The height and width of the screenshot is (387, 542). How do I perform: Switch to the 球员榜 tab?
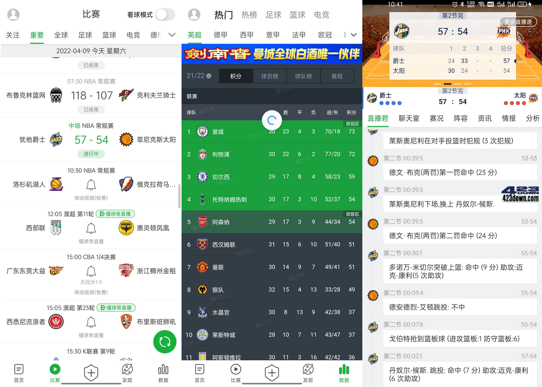[x=270, y=76]
